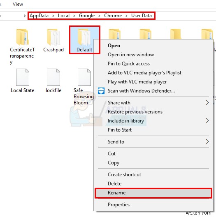Select the CertificateTransparency folder icon
The height and width of the screenshot is (217, 216).
(22, 37)
